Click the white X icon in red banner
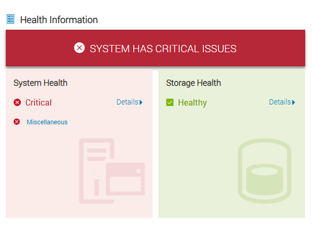This screenshot has height=233, width=312. pyautogui.click(x=79, y=48)
